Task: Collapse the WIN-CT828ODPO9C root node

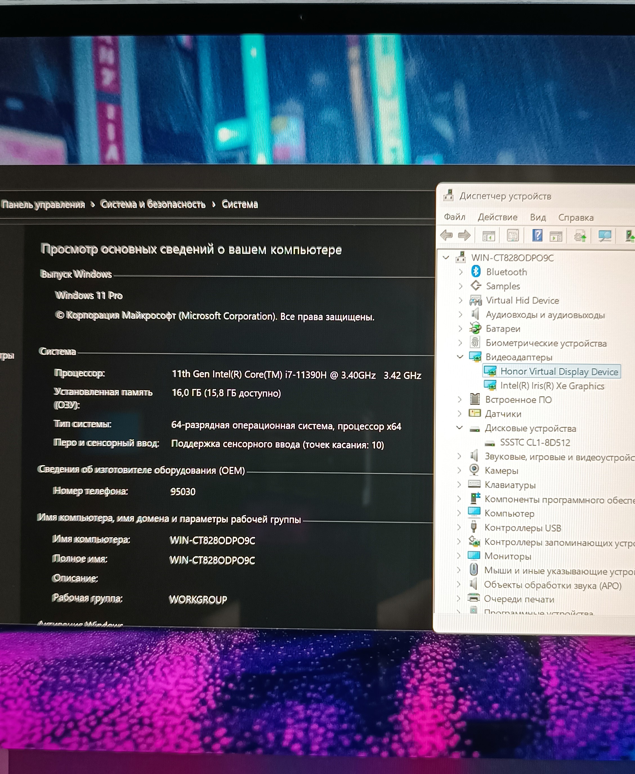Action: 446,258
